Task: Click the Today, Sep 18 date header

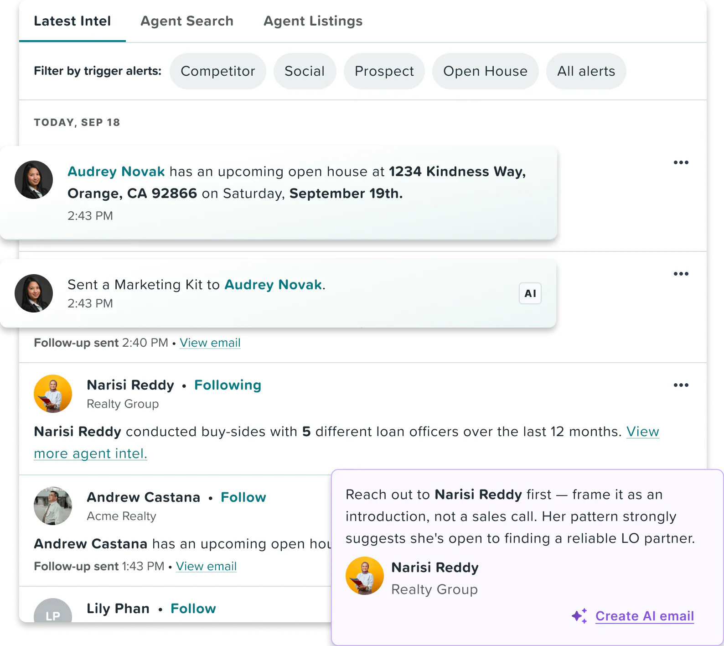Action: pos(77,122)
